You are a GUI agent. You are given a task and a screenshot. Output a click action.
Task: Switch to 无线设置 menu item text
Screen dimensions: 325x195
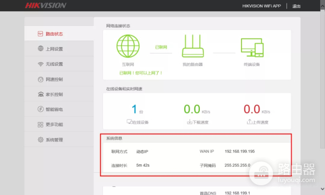[54, 64]
